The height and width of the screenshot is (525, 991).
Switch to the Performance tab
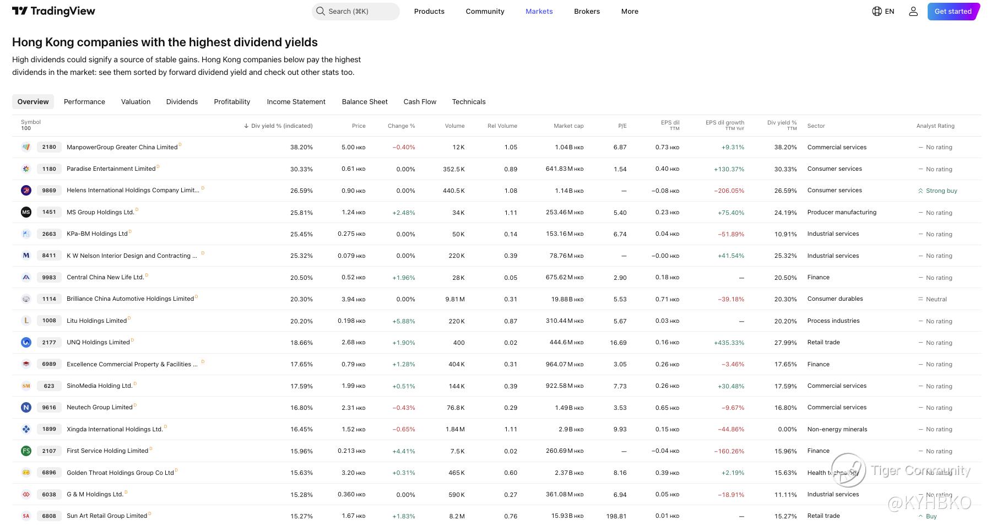click(84, 101)
